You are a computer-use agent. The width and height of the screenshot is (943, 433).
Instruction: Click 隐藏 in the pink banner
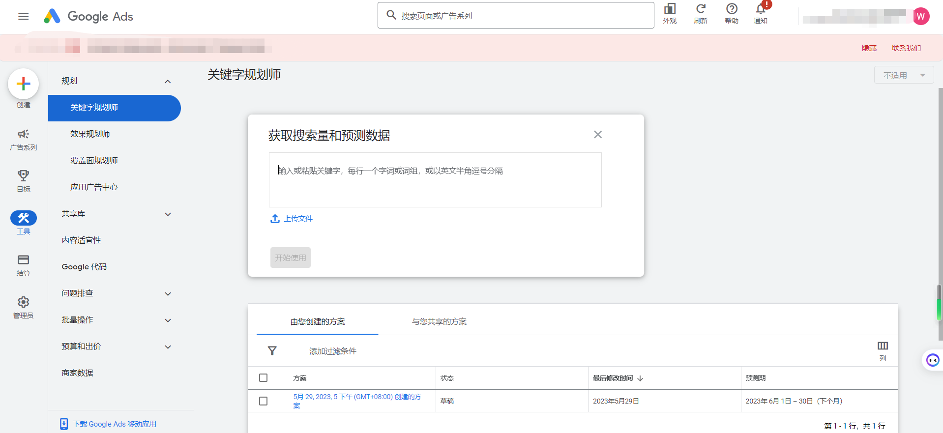[869, 48]
